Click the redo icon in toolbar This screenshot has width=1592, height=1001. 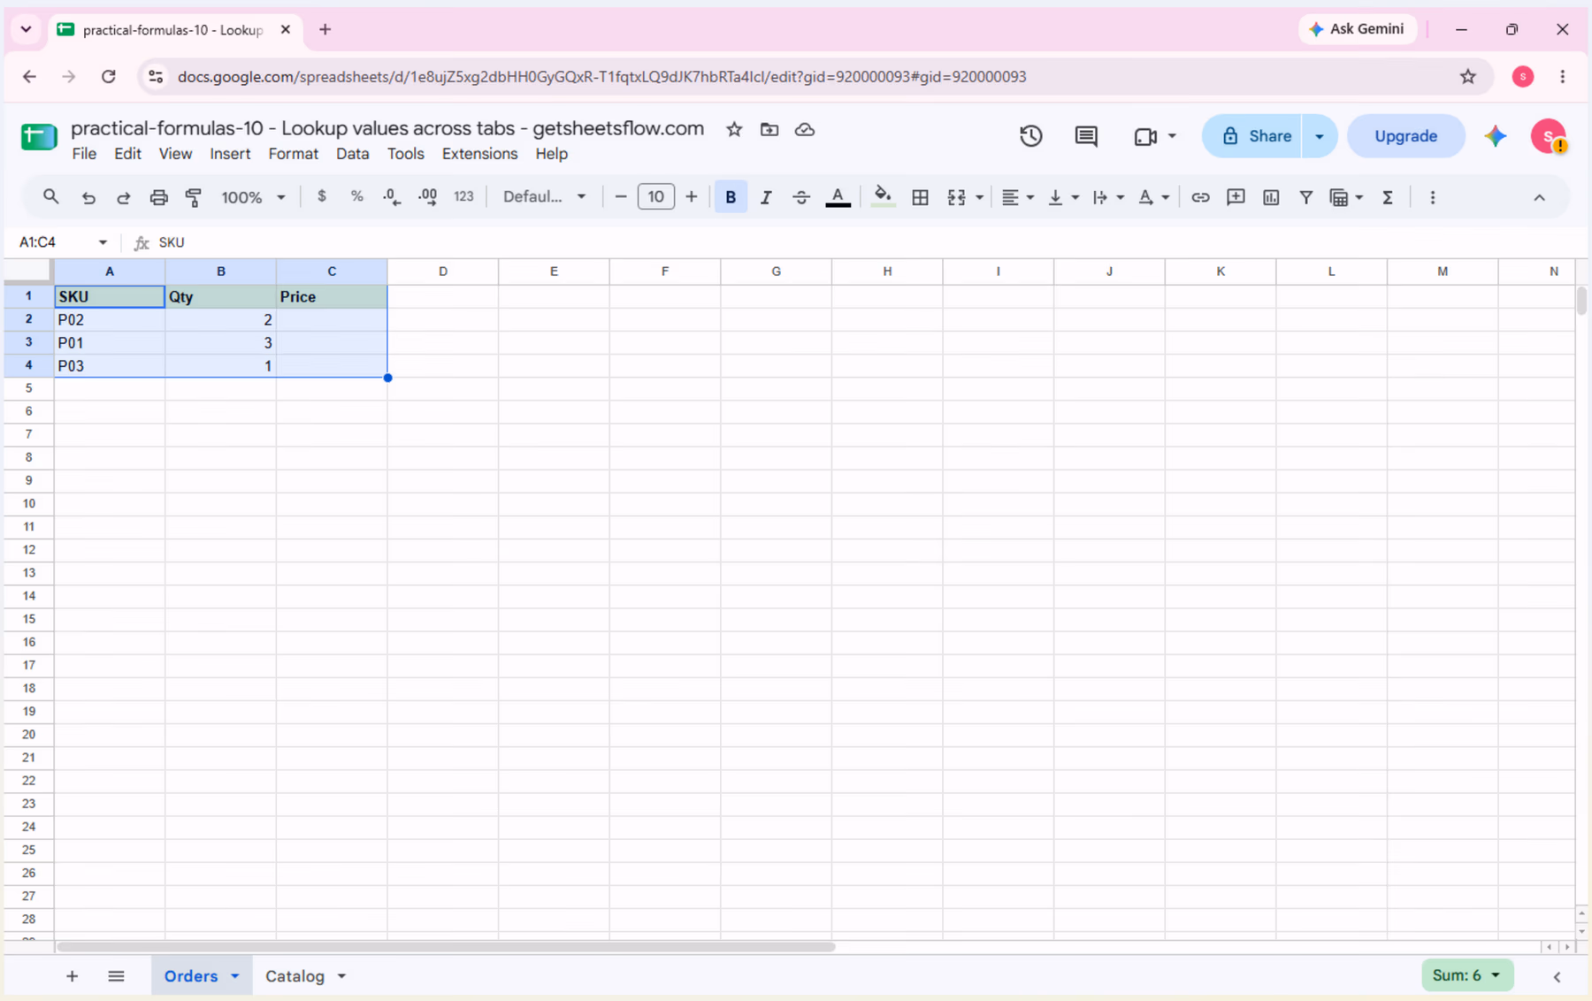pos(124,197)
